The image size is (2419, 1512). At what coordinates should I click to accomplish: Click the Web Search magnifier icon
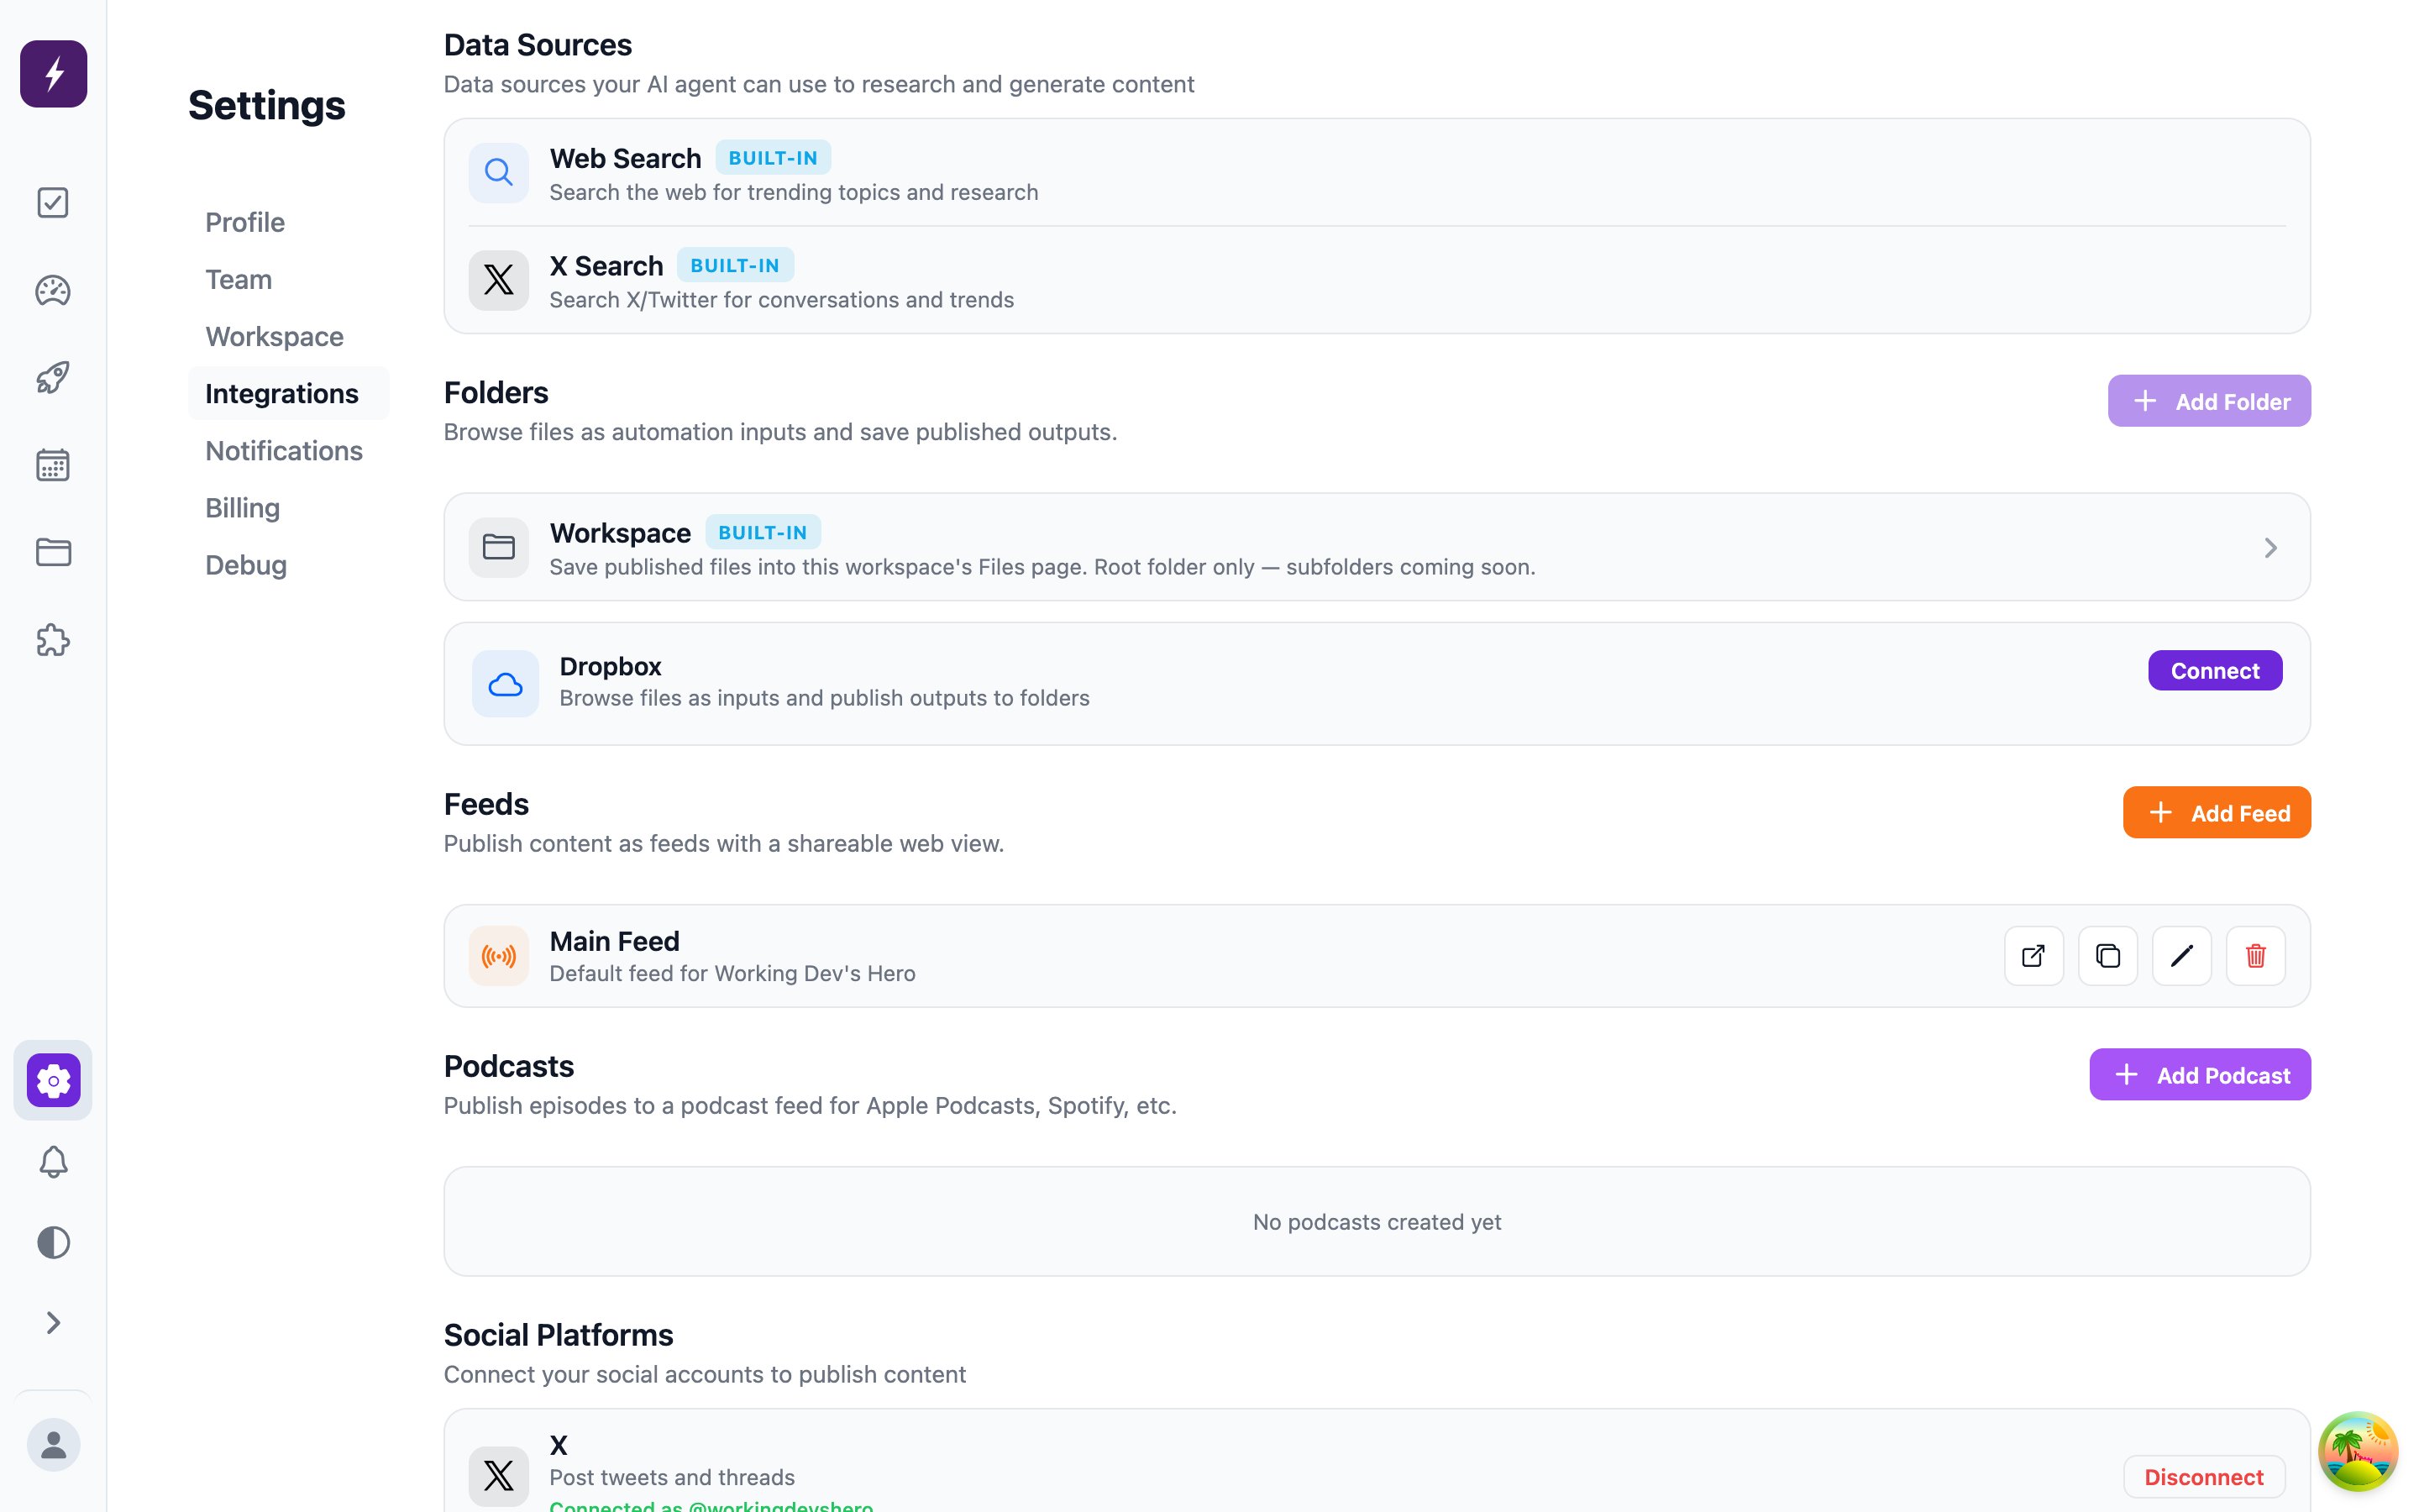click(x=499, y=173)
